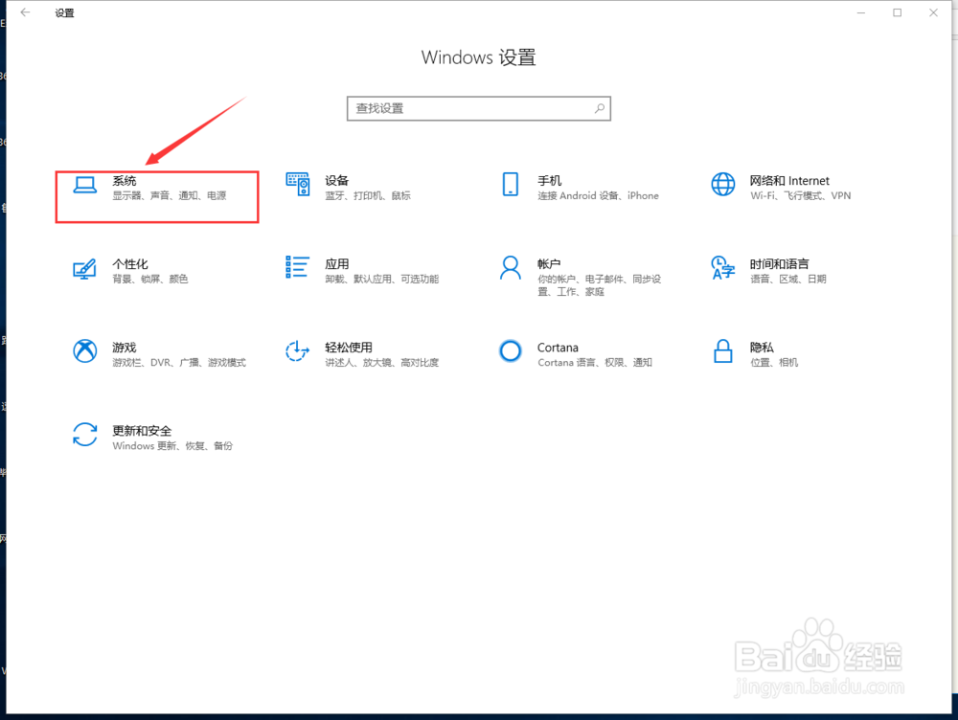Click the 隐私 padlock icon

(722, 351)
